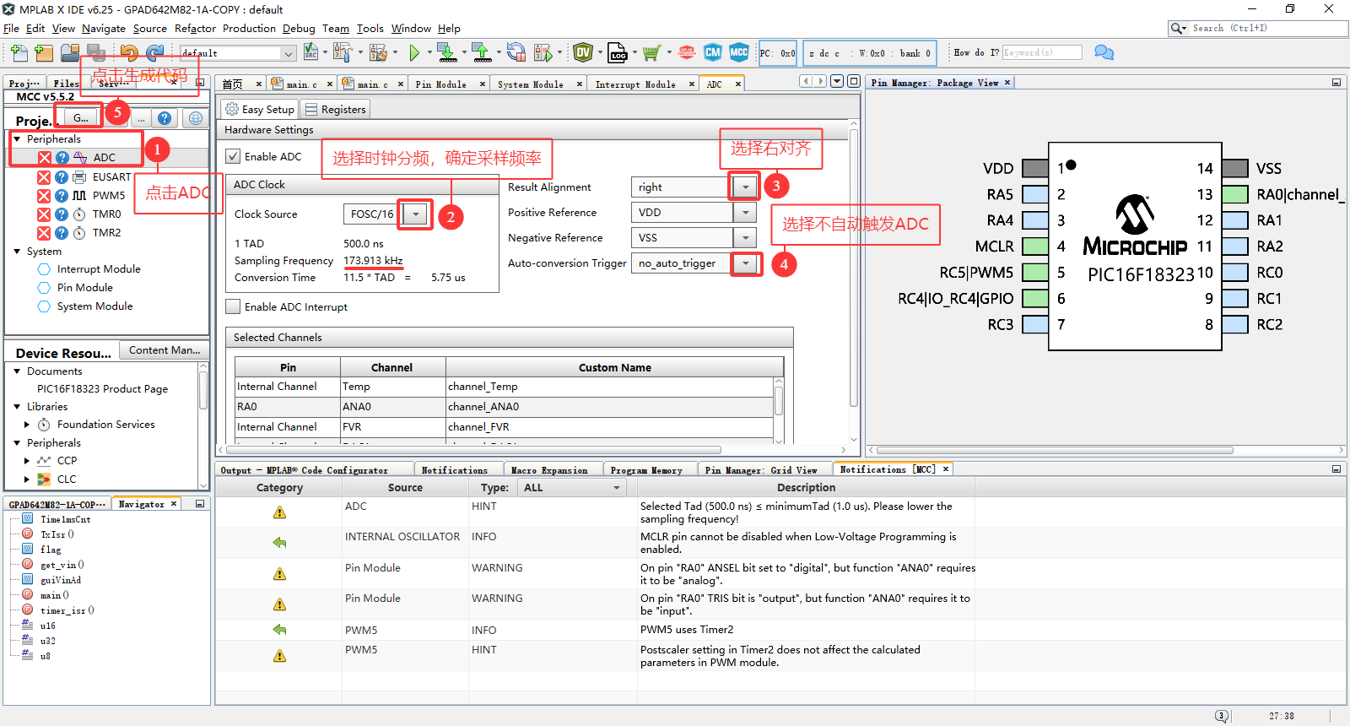Open the Negative Reference VSS dropdown
This screenshot has width=1350, height=726.
[746, 238]
